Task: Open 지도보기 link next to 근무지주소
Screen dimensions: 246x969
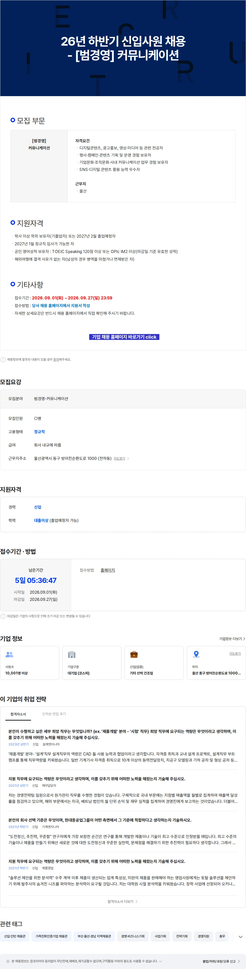Action: tap(119, 458)
